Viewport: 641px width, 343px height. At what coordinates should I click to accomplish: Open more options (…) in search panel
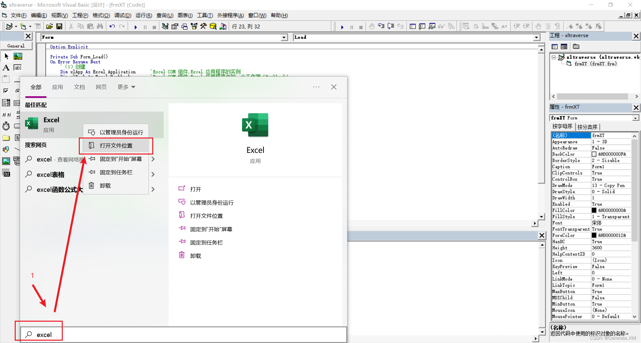click(x=316, y=87)
